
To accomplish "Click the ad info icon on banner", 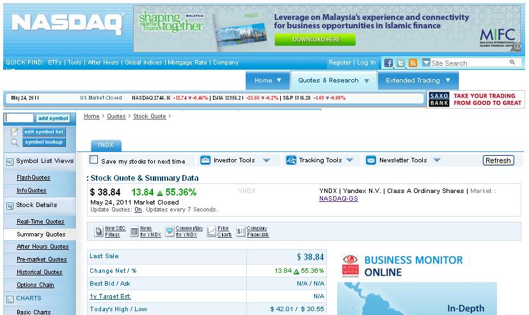I will click(x=517, y=46).
